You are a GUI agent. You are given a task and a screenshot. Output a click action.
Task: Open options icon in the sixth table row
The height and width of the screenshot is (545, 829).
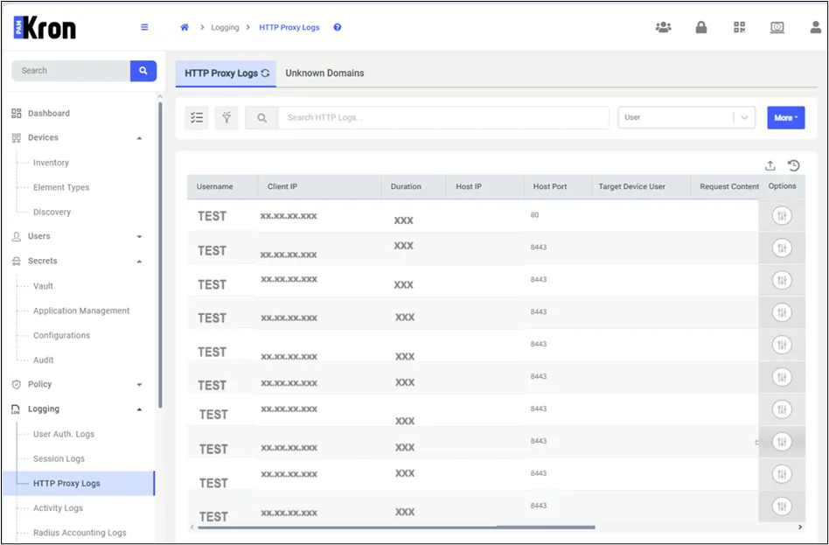coord(782,377)
